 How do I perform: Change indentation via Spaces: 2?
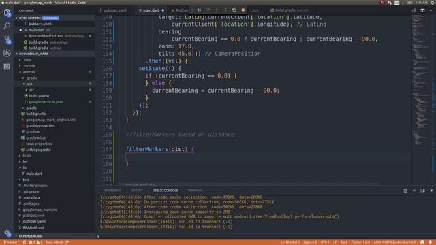coord(310,242)
